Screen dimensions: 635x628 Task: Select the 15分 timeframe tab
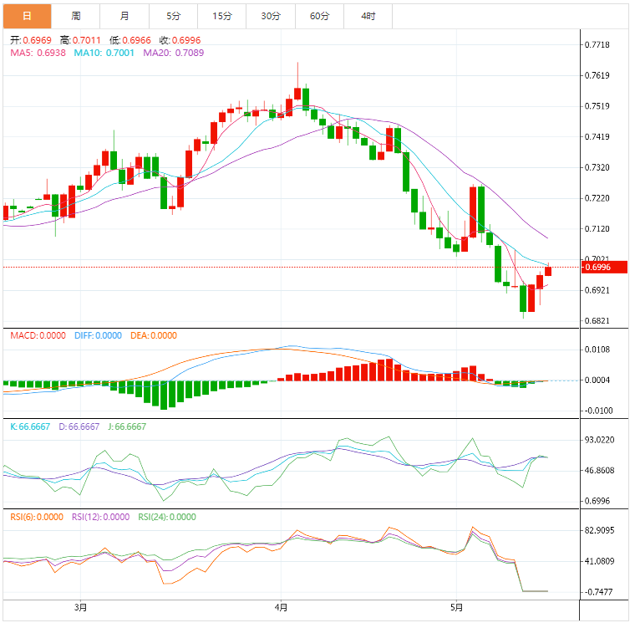[x=222, y=16]
